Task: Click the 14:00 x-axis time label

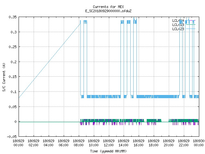Action: click(123, 145)
